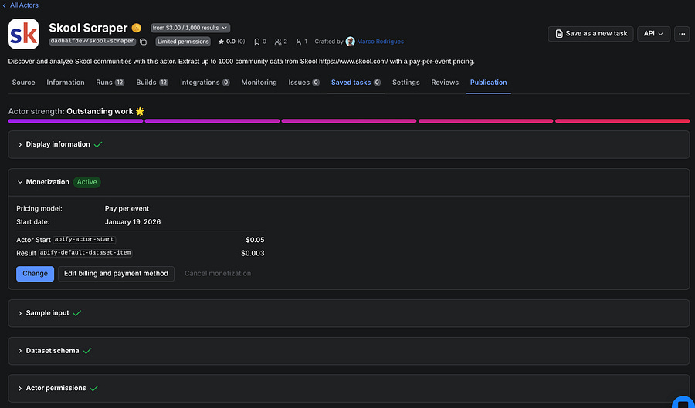695x408 pixels.
Task: Expand the Actor permissions section
Action: (349, 388)
